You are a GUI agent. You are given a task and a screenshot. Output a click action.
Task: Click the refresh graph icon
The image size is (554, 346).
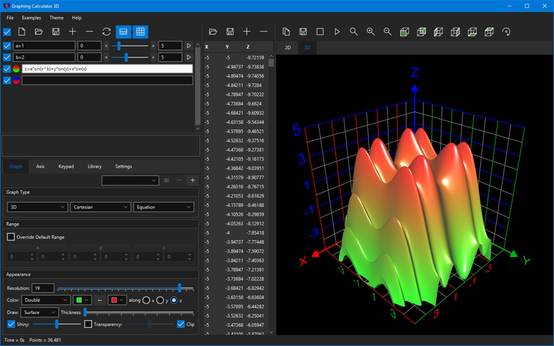[x=106, y=31]
